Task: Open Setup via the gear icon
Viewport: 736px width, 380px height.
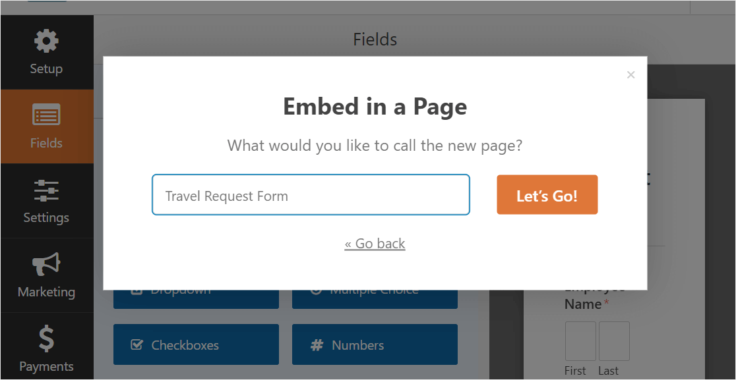Action: (46, 41)
